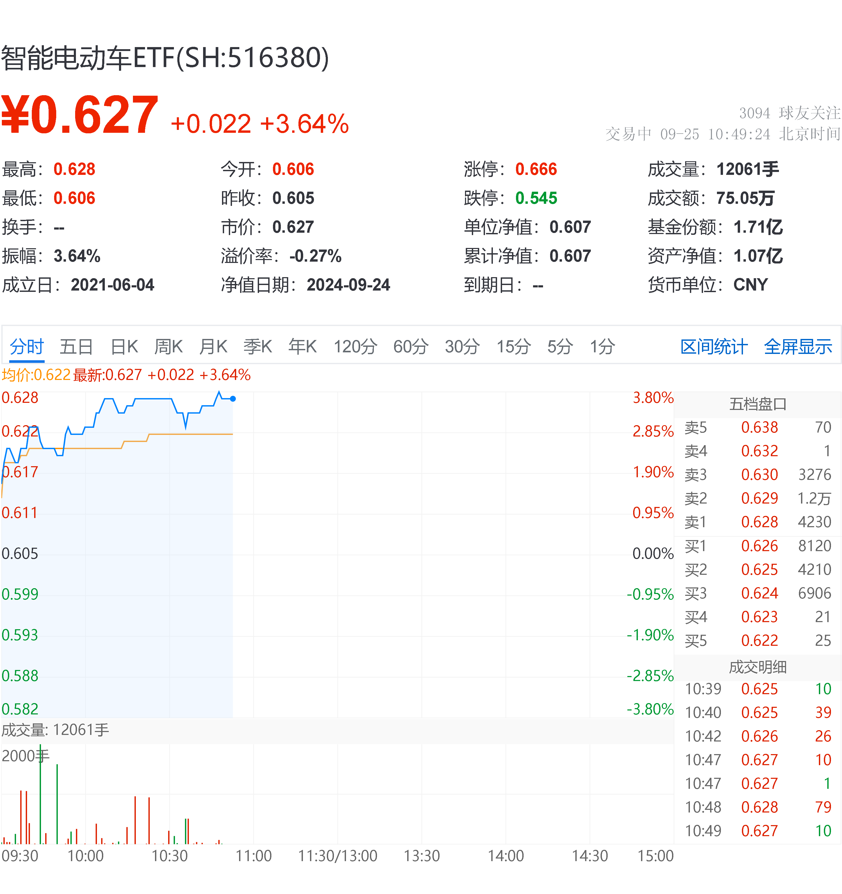Open the 15分 interval tab
The height and width of the screenshot is (894, 842).
pyautogui.click(x=514, y=347)
